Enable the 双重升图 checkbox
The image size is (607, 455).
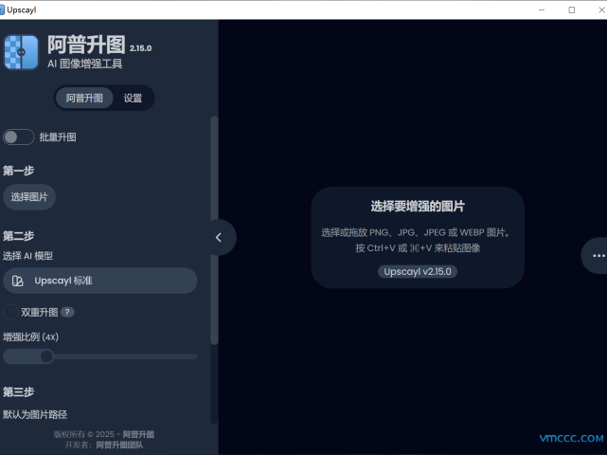[x=10, y=312]
